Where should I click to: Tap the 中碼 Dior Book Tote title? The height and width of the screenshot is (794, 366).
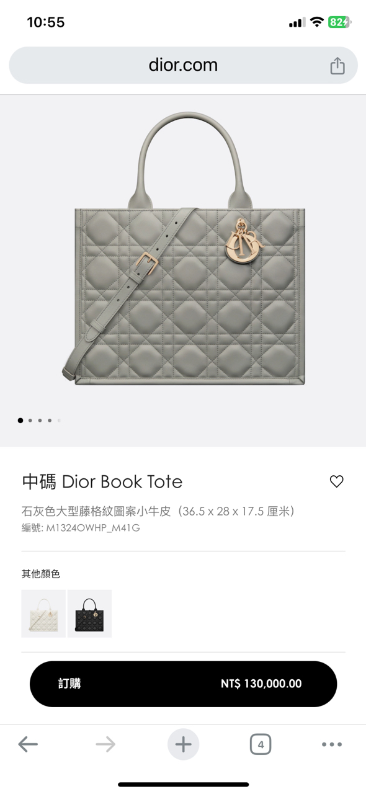click(x=102, y=481)
